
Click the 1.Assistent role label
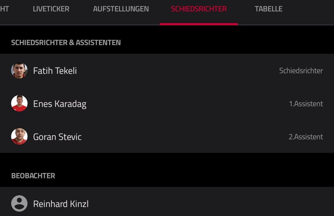point(306,104)
